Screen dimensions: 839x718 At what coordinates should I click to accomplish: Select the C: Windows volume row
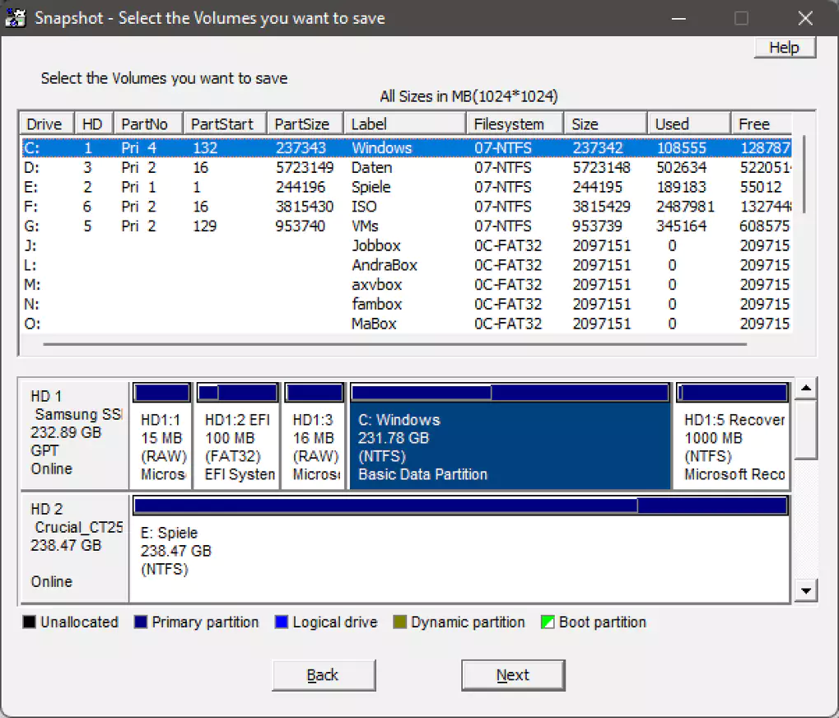(x=406, y=147)
